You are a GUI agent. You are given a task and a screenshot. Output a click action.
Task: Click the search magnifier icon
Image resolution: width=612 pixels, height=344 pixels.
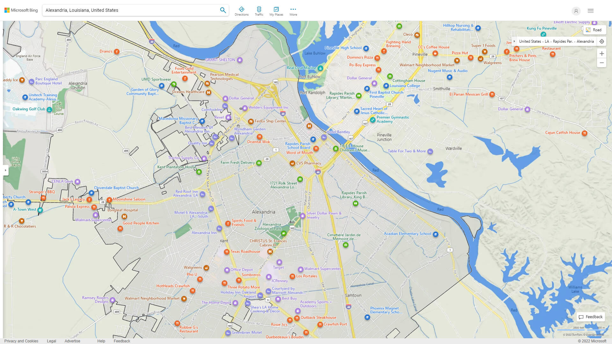point(223,10)
